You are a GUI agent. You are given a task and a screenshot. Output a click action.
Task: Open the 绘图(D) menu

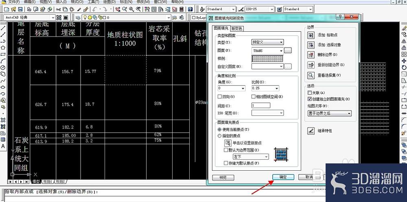click(109, 2)
